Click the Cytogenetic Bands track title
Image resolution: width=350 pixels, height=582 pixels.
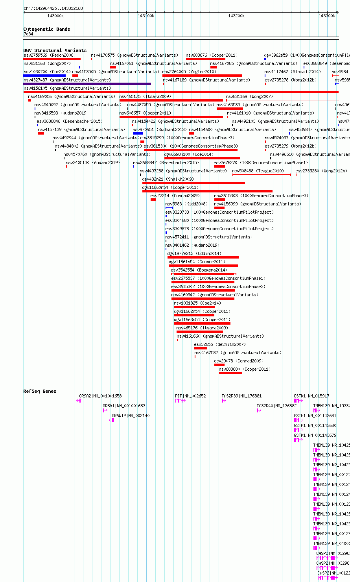[47, 29]
